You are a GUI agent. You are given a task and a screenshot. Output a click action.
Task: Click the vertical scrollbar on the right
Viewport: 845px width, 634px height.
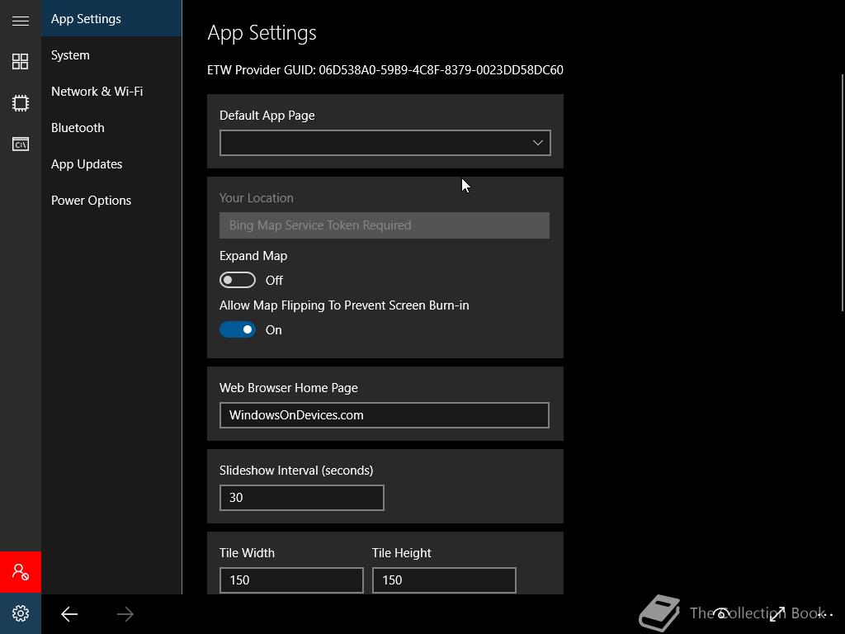pyautogui.click(x=843, y=192)
